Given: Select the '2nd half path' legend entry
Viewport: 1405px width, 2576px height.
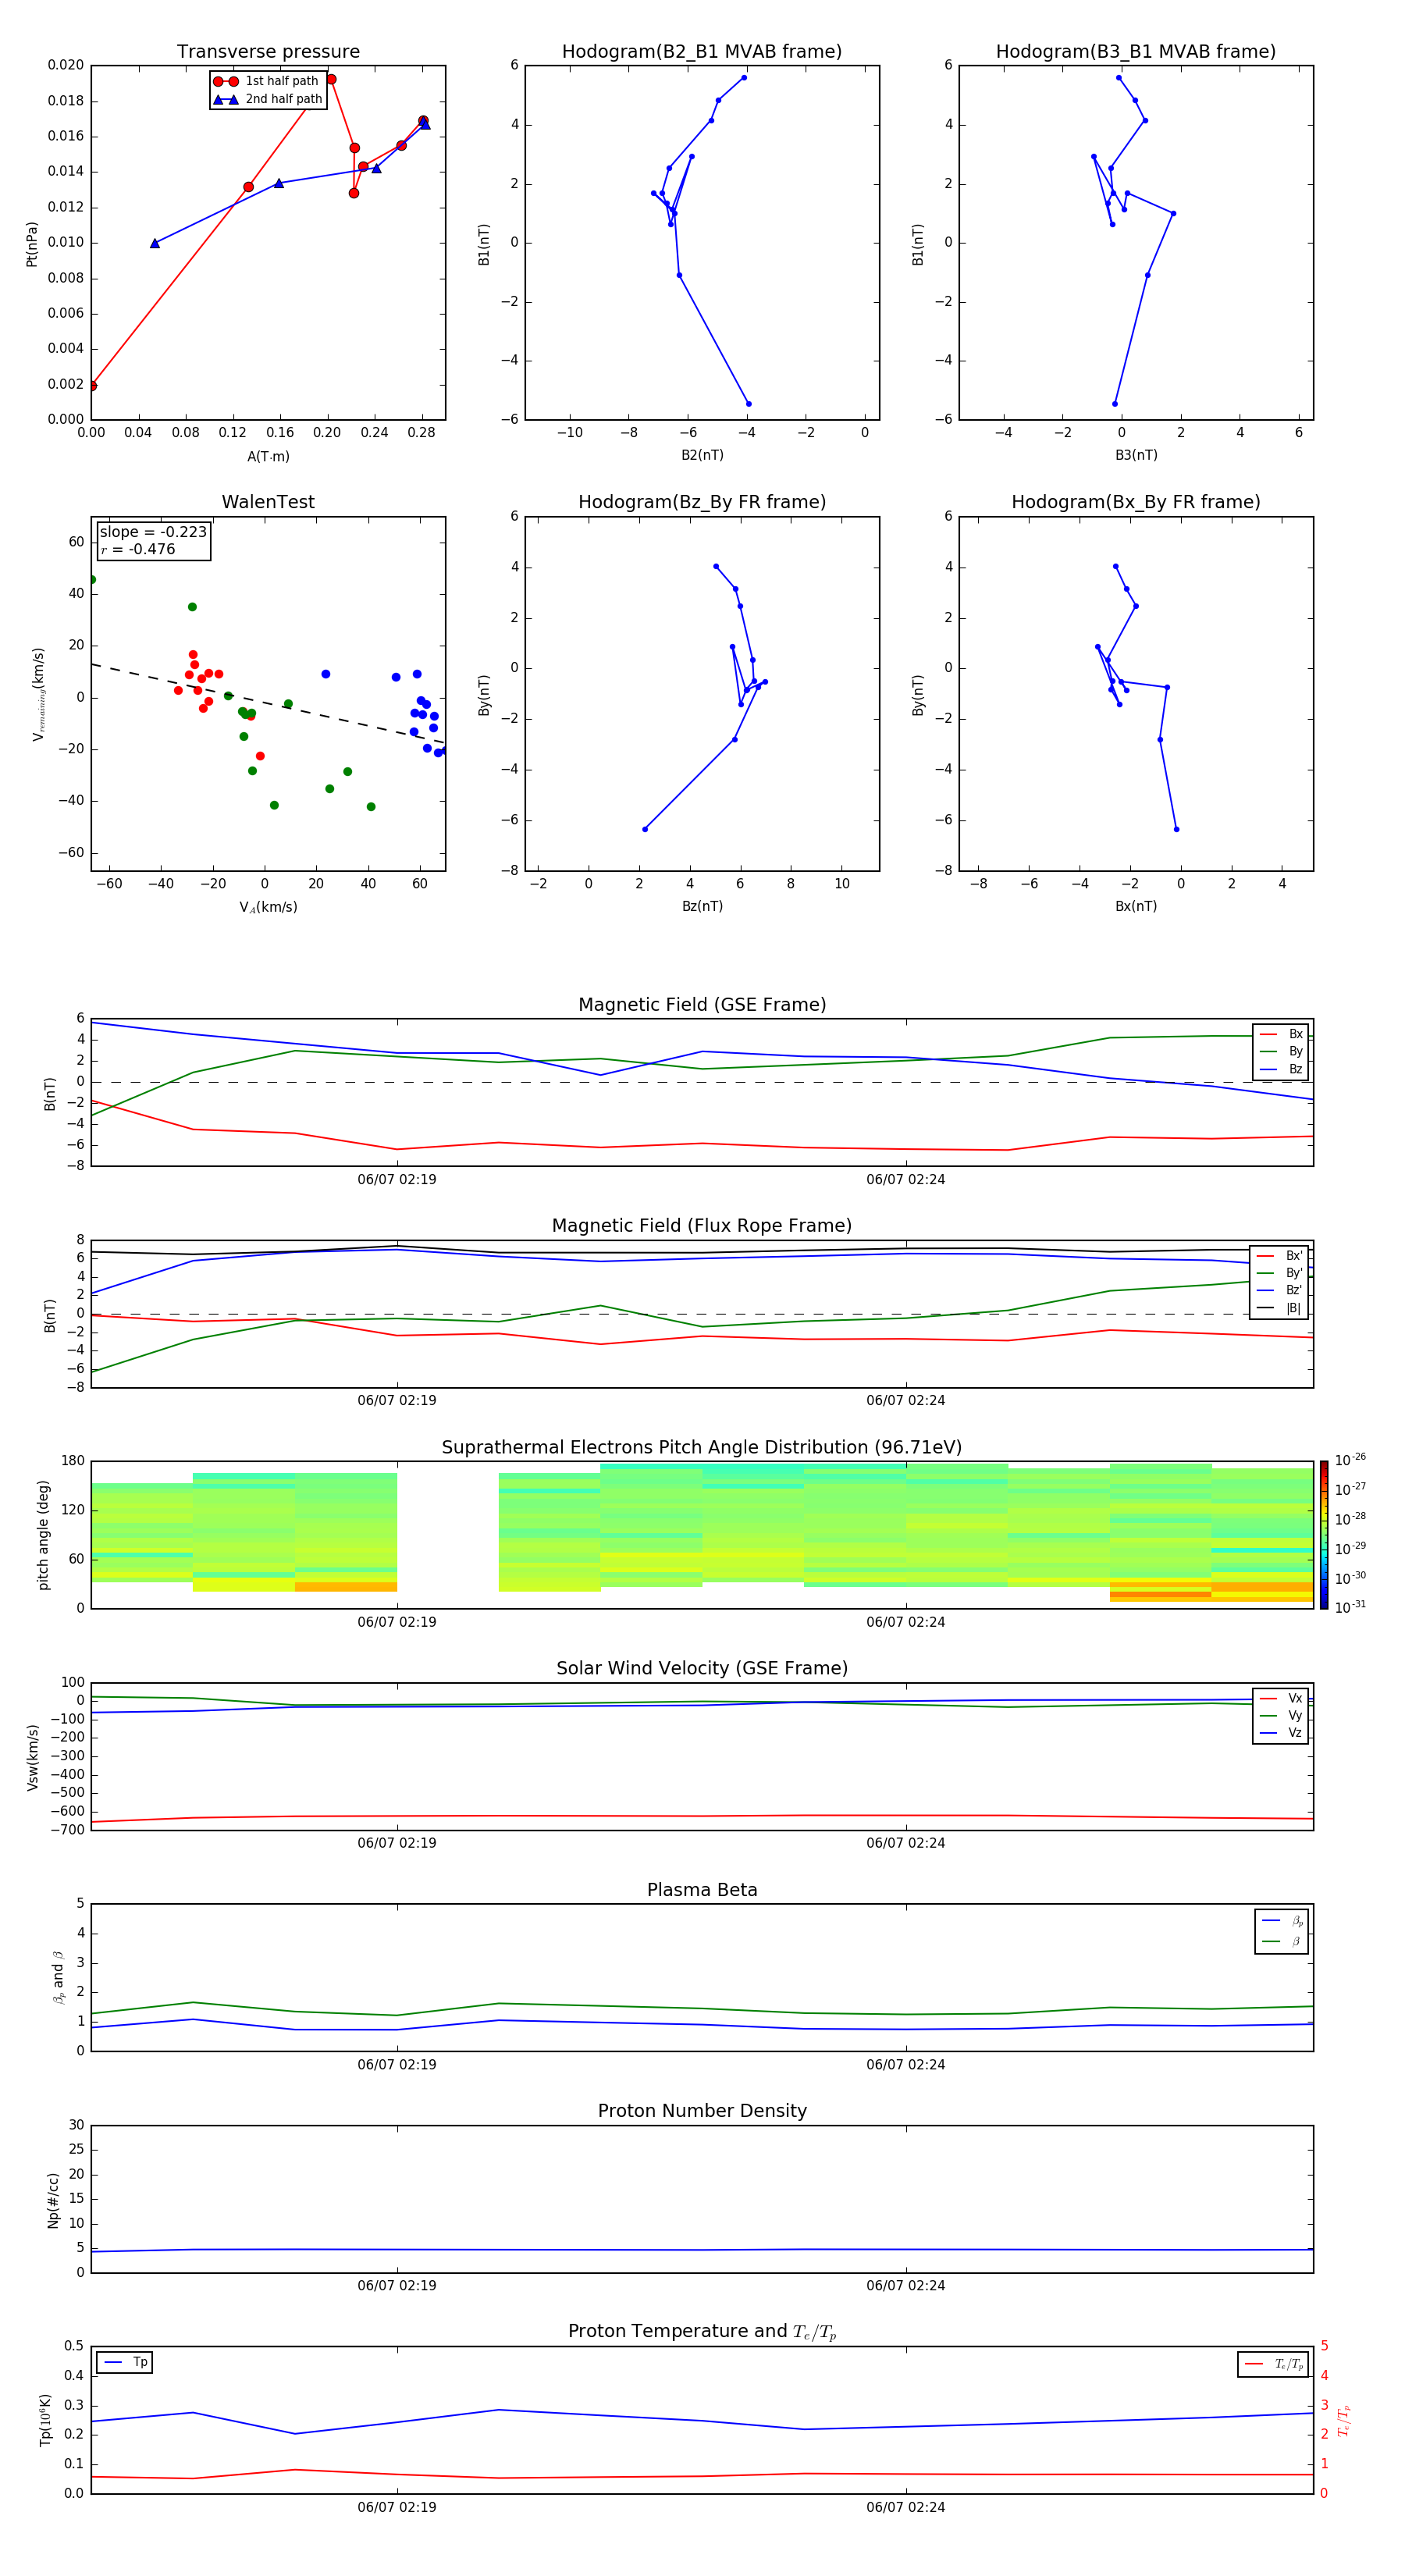Looking at the screenshot, I should 266,99.
